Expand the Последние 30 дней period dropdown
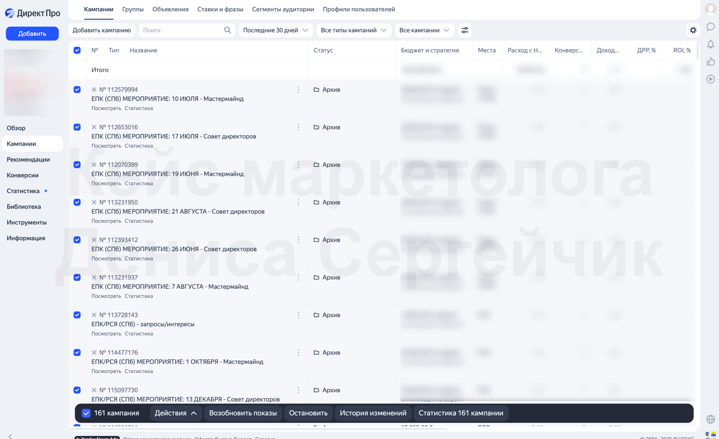The width and height of the screenshot is (719, 439). click(x=276, y=30)
